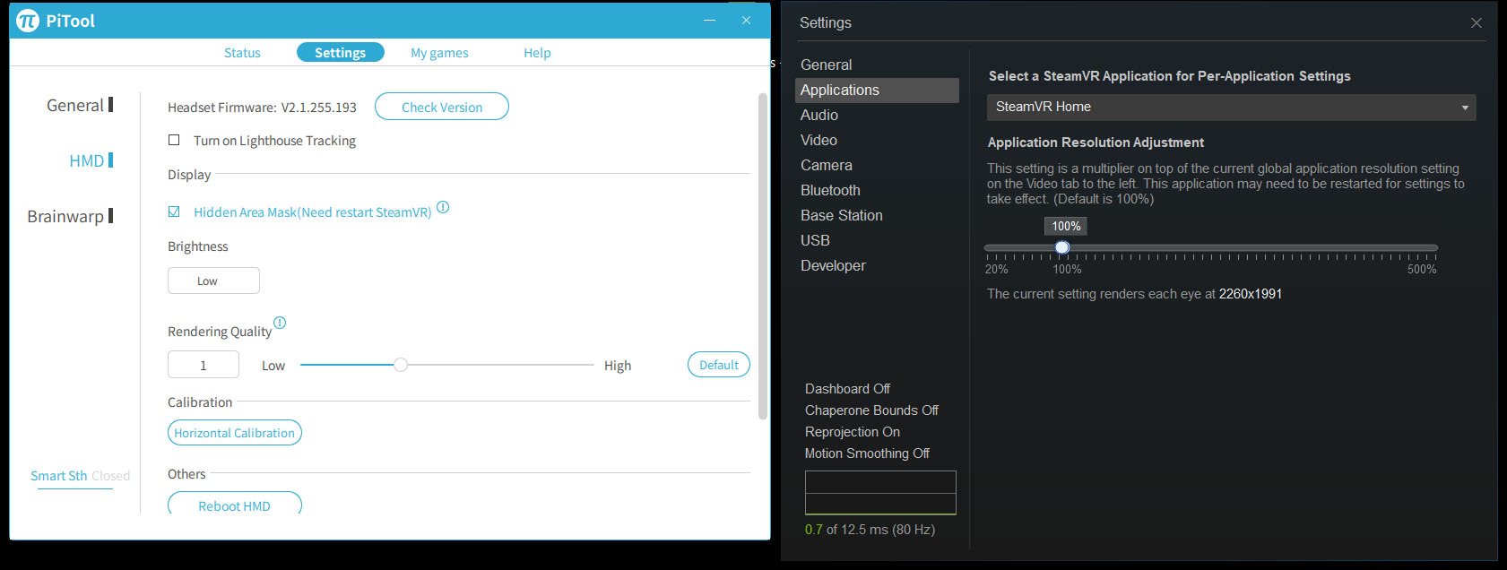Close the SteamVR Settings window
Image resolution: width=1507 pixels, height=570 pixels.
[x=1477, y=22]
